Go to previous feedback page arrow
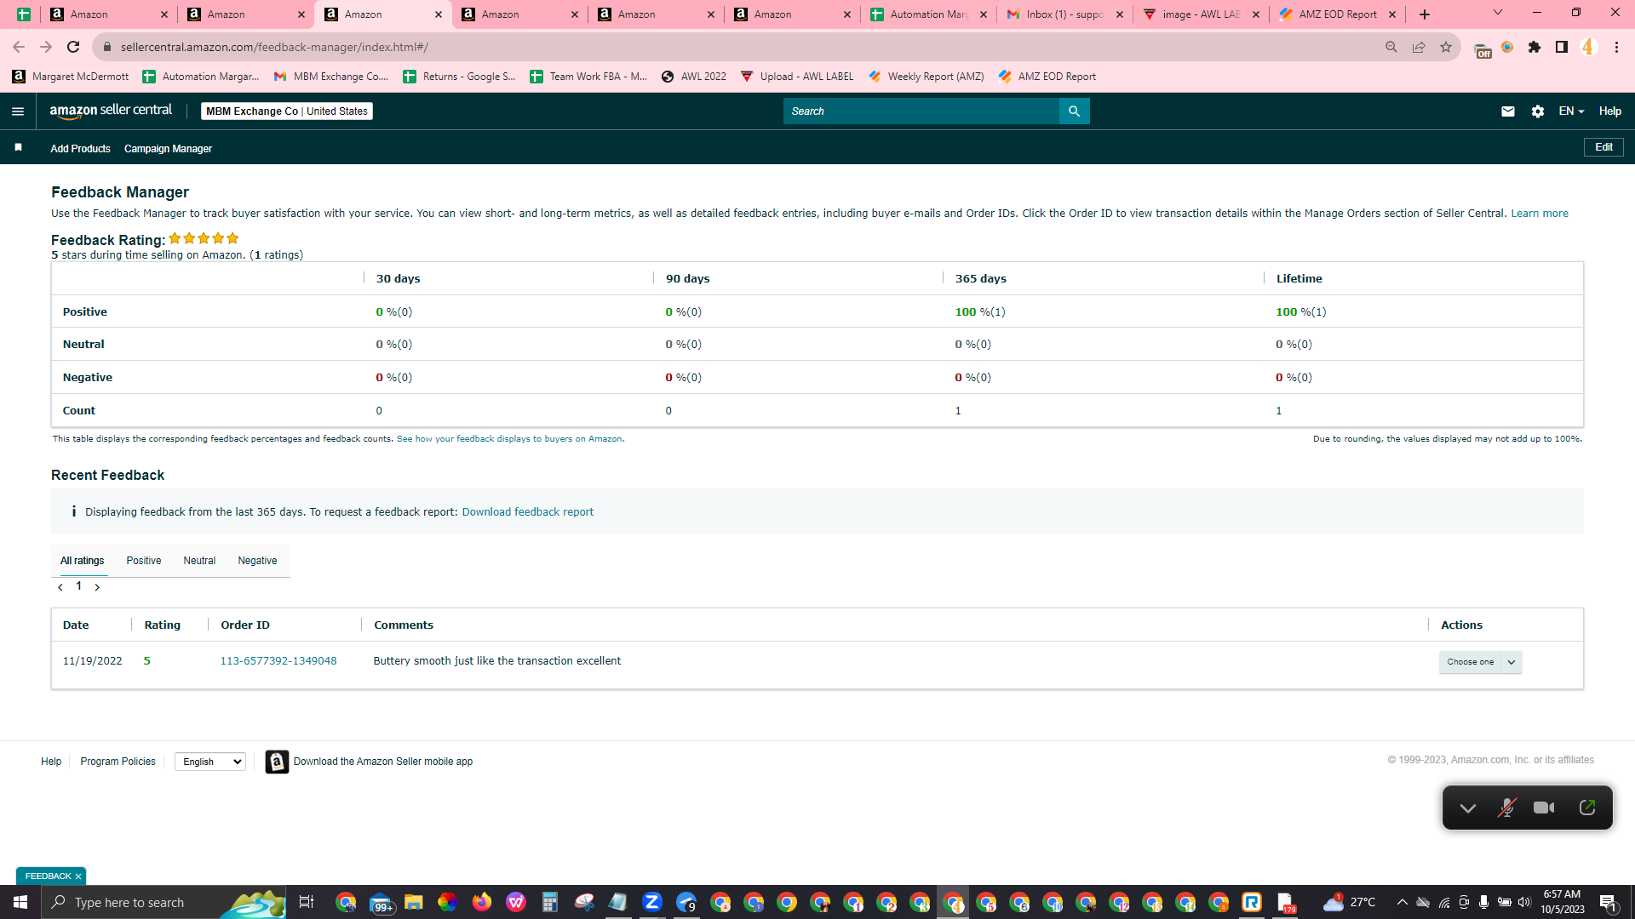The width and height of the screenshot is (1635, 919). tap(60, 587)
